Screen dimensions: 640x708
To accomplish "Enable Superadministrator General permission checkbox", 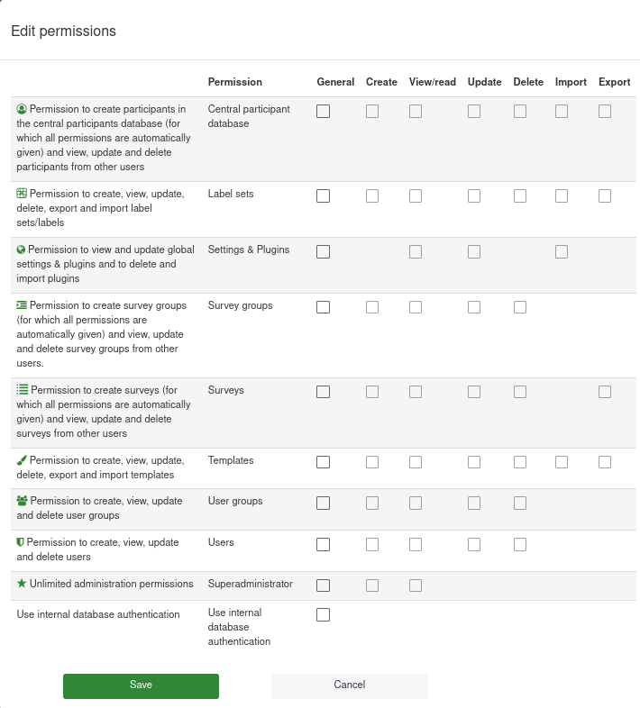I will point(324,586).
